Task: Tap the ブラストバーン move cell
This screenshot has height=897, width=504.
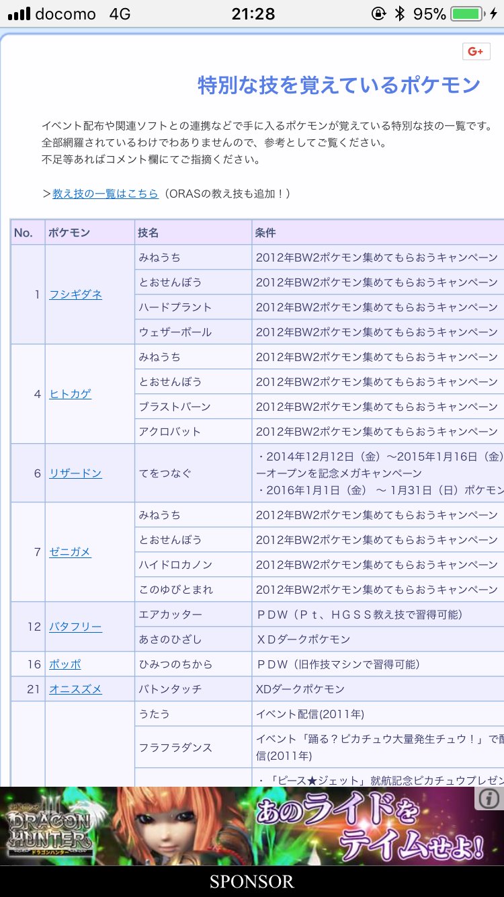Action: point(193,407)
